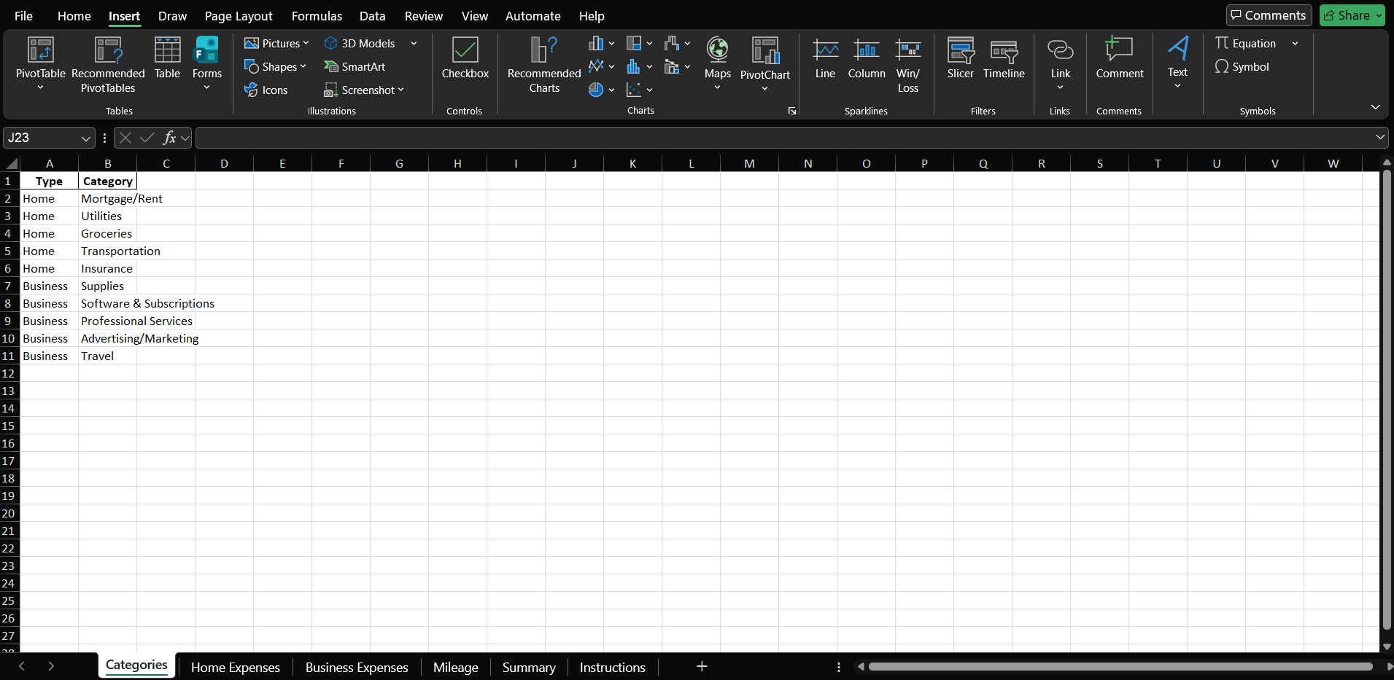The width and height of the screenshot is (1394, 680).
Task: Click the Share button
Action: click(x=1350, y=15)
